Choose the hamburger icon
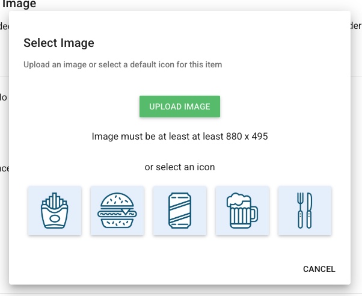This screenshot has height=296, width=362. (117, 211)
